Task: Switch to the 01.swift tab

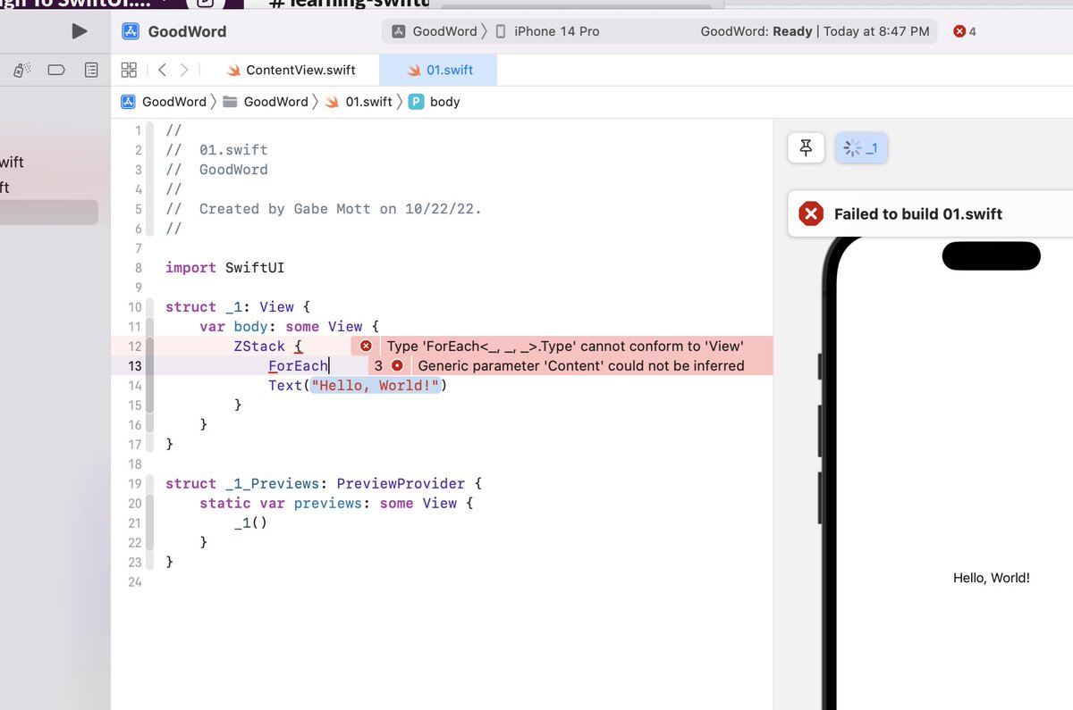Action: [x=439, y=70]
